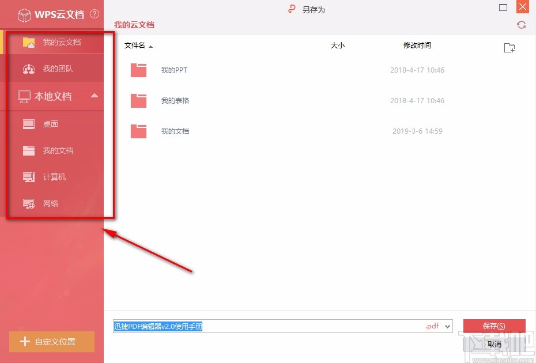536x363 pixels.
Task: Open the WPS云文档 help icon
Action: (95, 15)
